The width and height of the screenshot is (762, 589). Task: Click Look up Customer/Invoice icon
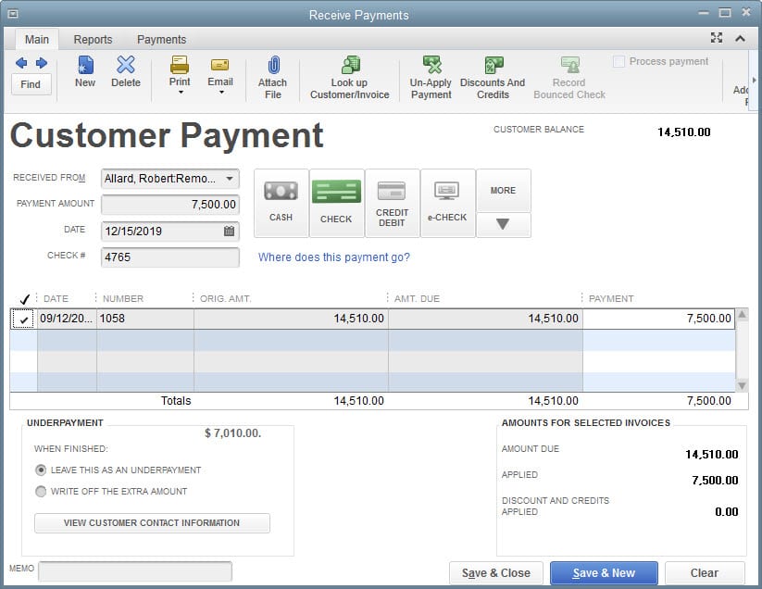pyautogui.click(x=350, y=67)
